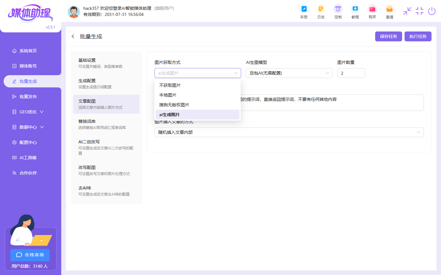Choose 不获取图片 option
The height and width of the screenshot is (275, 441).
pyautogui.click(x=198, y=85)
